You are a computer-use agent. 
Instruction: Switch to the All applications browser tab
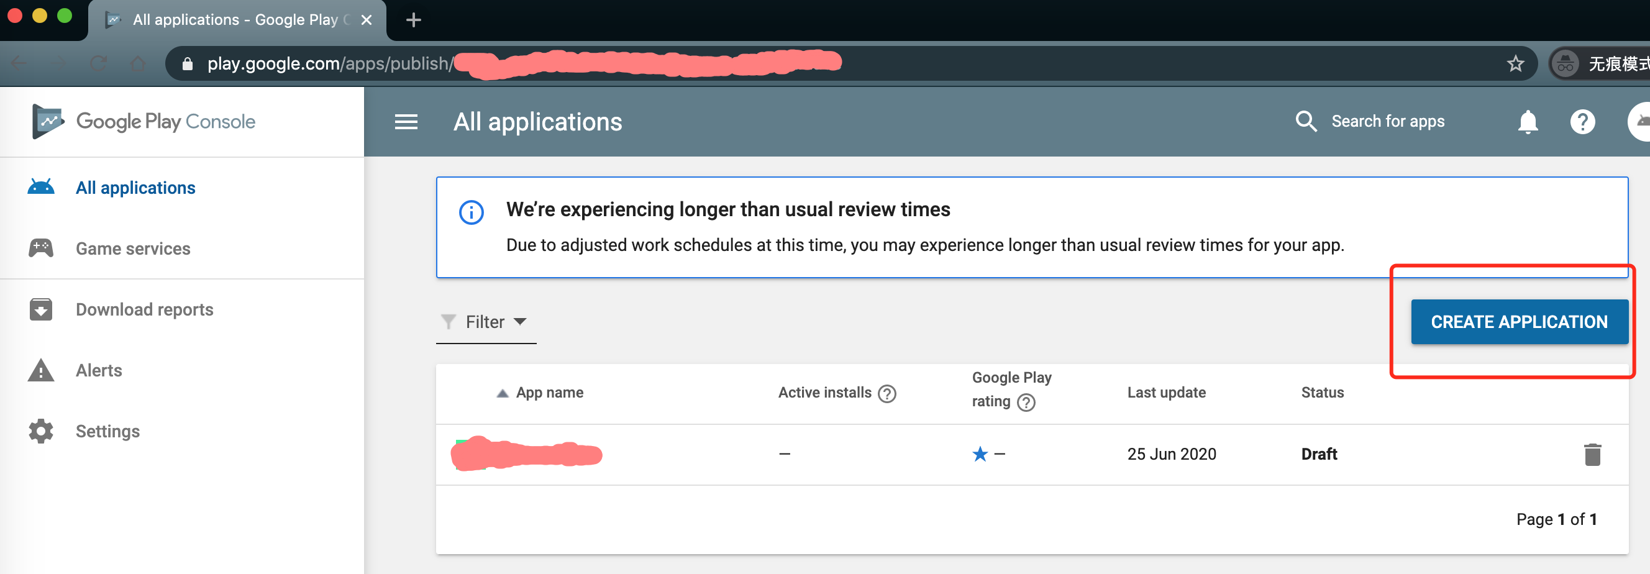tap(237, 20)
